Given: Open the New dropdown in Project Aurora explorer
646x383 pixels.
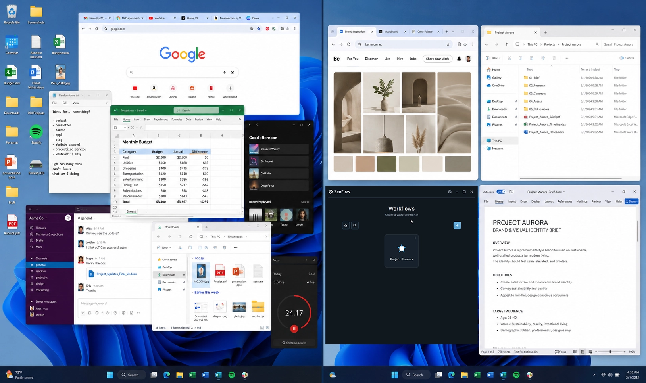Looking at the screenshot, I should pos(493,58).
